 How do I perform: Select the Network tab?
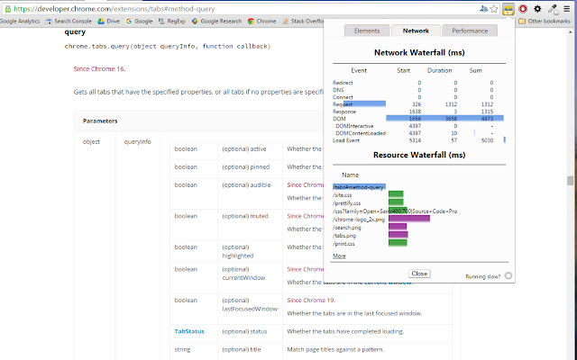point(417,31)
